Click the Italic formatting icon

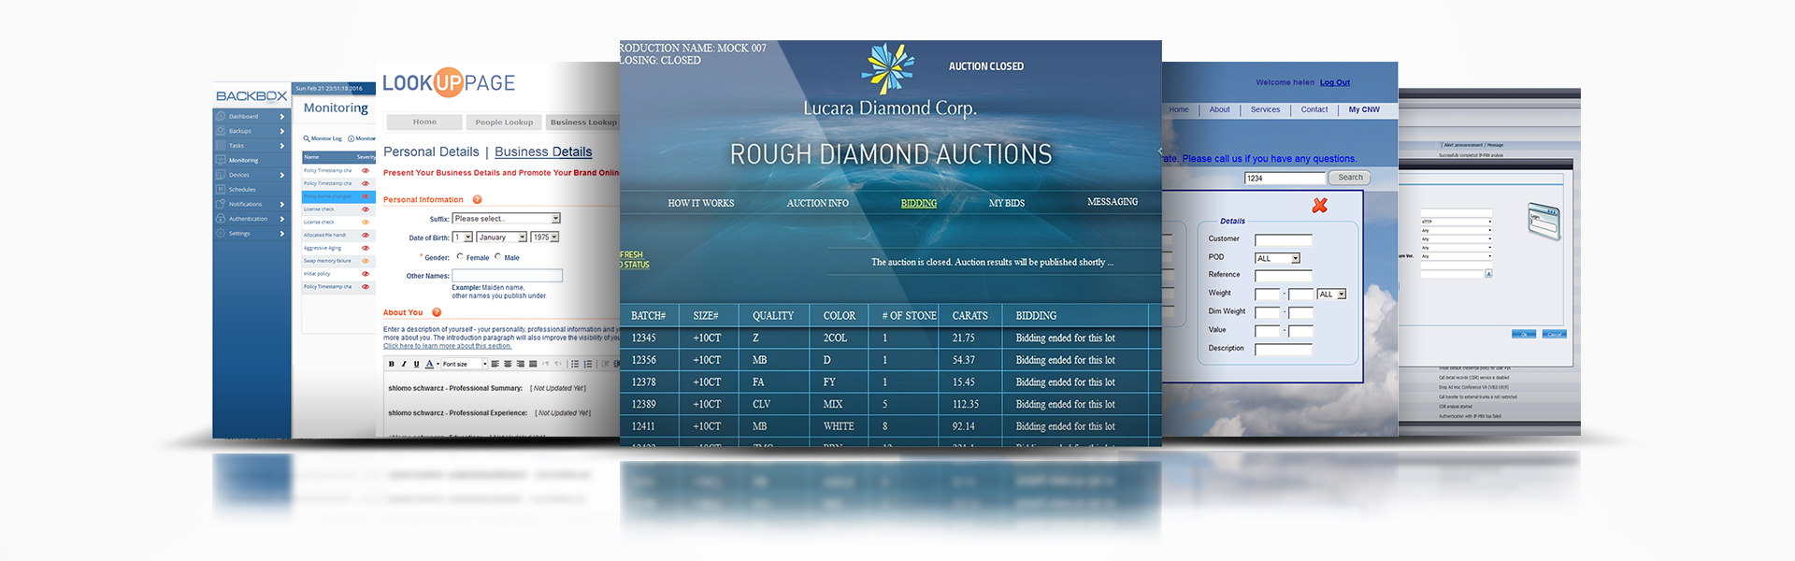click(404, 365)
